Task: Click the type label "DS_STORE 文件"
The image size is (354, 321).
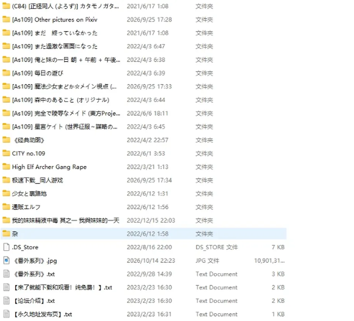Action: (x=217, y=247)
